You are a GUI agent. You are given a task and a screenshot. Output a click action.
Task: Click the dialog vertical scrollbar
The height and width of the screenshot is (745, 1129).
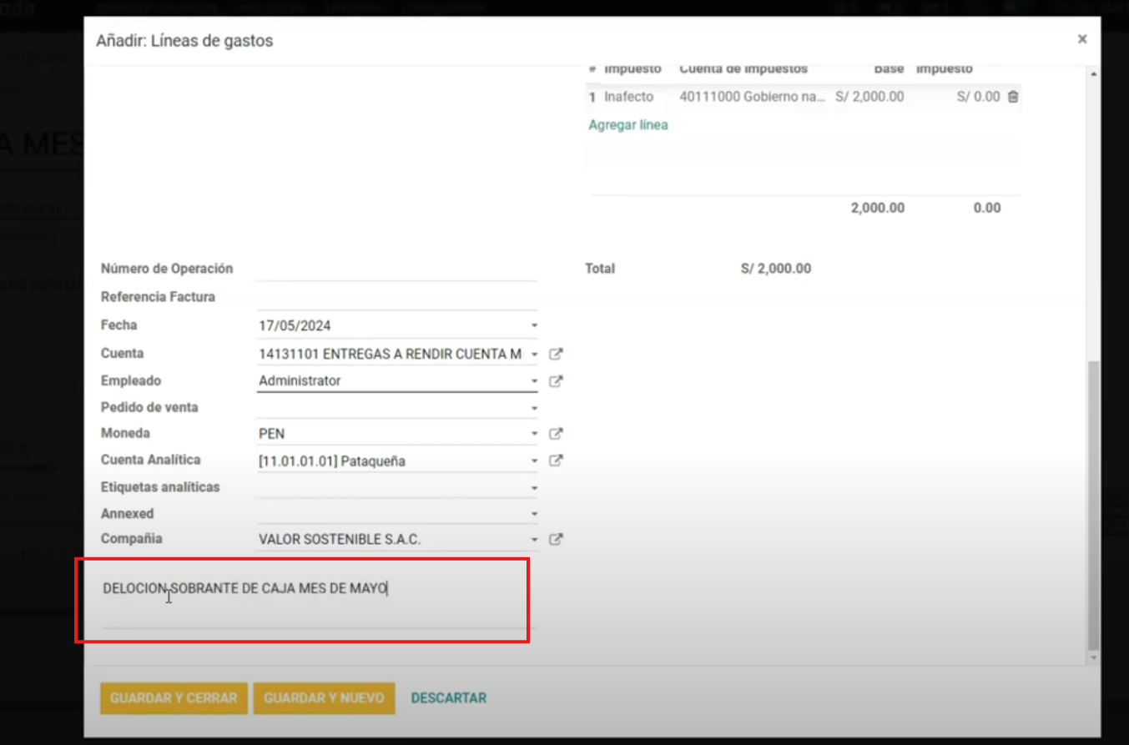click(1093, 501)
